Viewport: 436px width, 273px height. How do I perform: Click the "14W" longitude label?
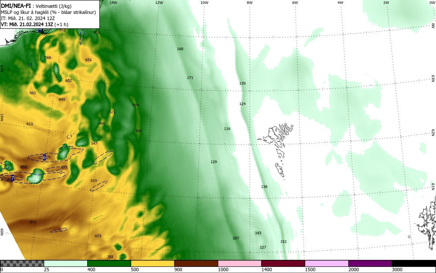click(113, 3)
